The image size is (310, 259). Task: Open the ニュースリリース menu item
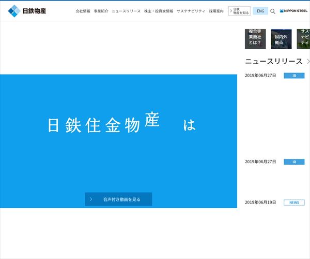(126, 11)
